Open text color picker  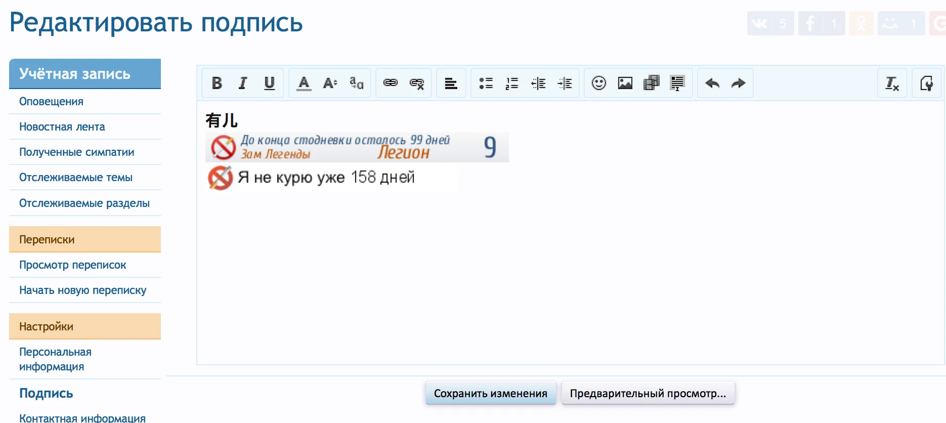click(304, 83)
